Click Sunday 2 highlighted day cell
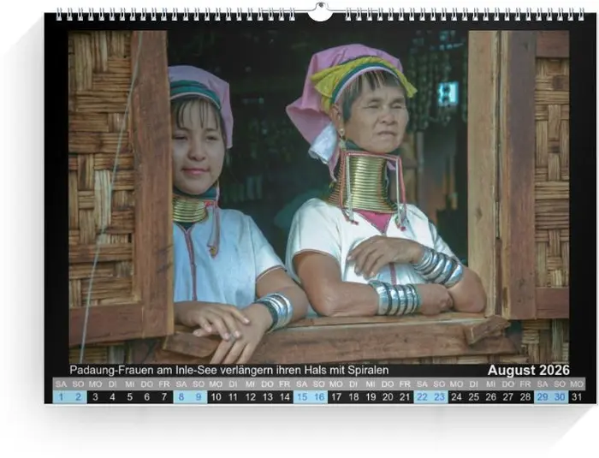Image resolution: width=599 pixels, height=458 pixels. 78,397
